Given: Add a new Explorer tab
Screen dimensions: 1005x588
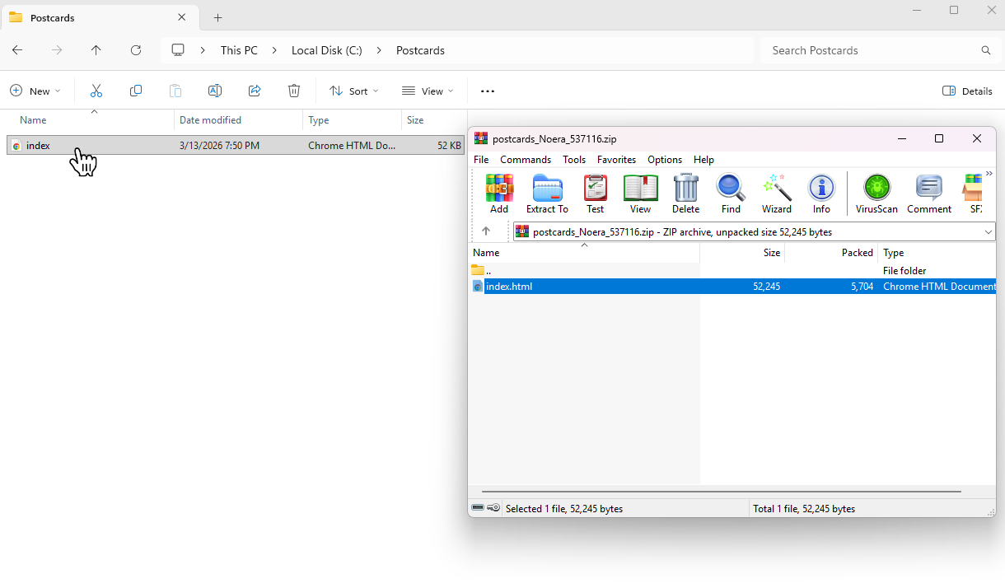Looking at the screenshot, I should coord(217,17).
